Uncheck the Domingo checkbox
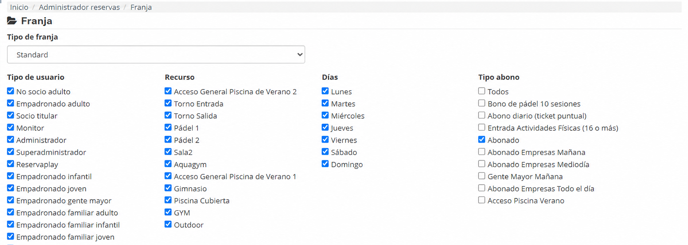The height and width of the screenshot is (245, 688). tap(325, 164)
